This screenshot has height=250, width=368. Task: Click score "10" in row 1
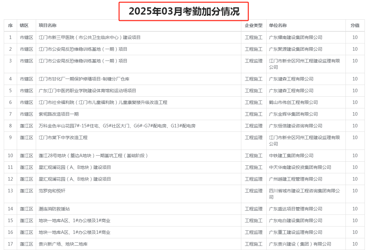point(355,37)
